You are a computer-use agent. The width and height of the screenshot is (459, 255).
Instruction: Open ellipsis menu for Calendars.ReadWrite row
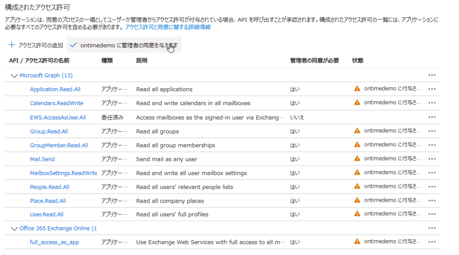point(432,103)
